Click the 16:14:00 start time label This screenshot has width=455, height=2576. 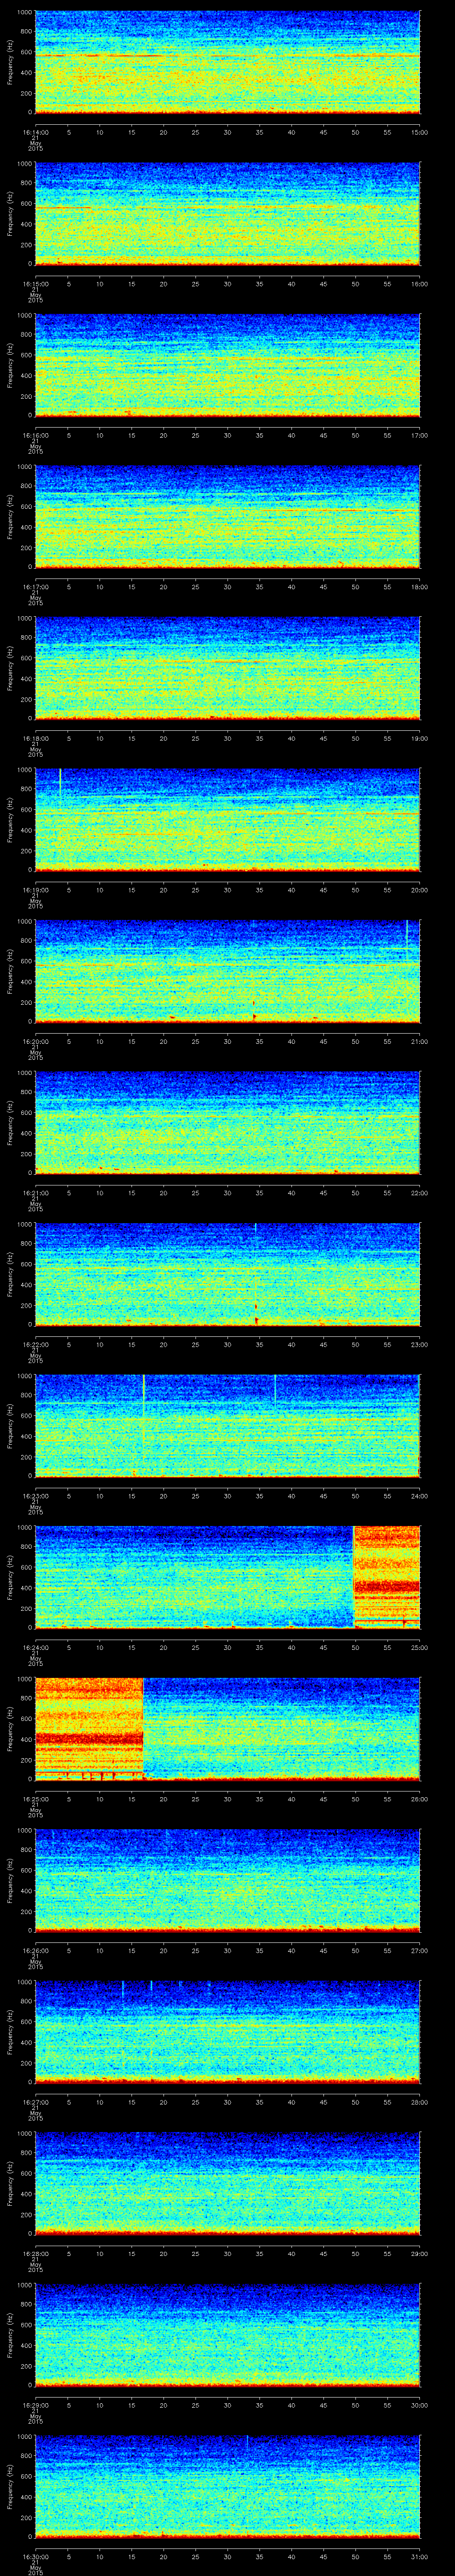pyautogui.click(x=35, y=132)
